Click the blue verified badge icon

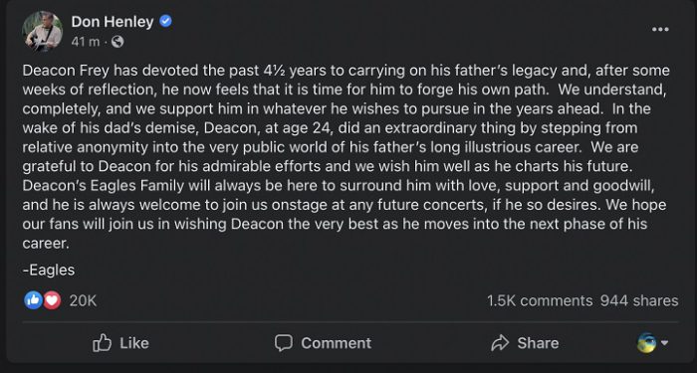[x=166, y=21]
